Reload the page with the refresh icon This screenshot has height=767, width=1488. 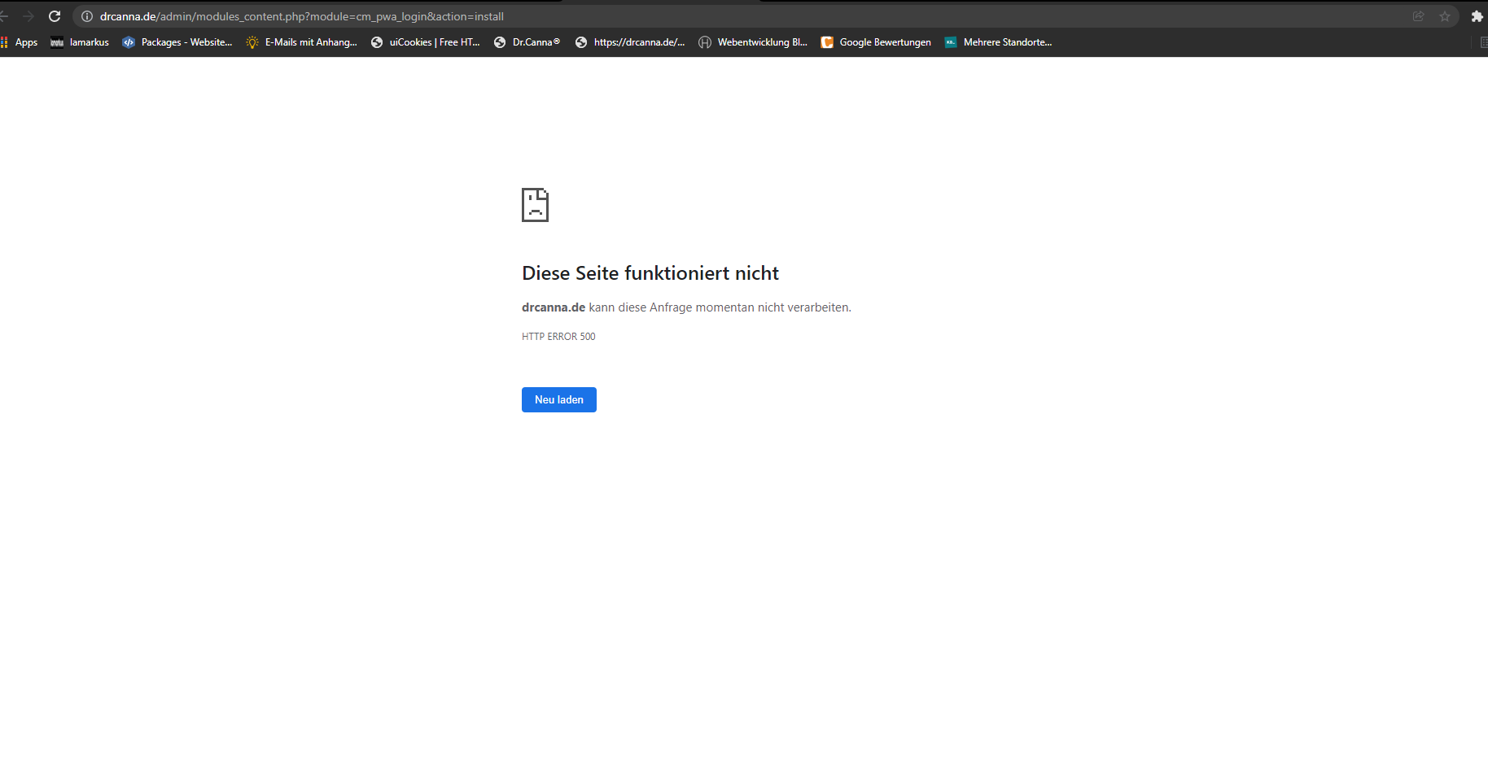click(x=55, y=16)
